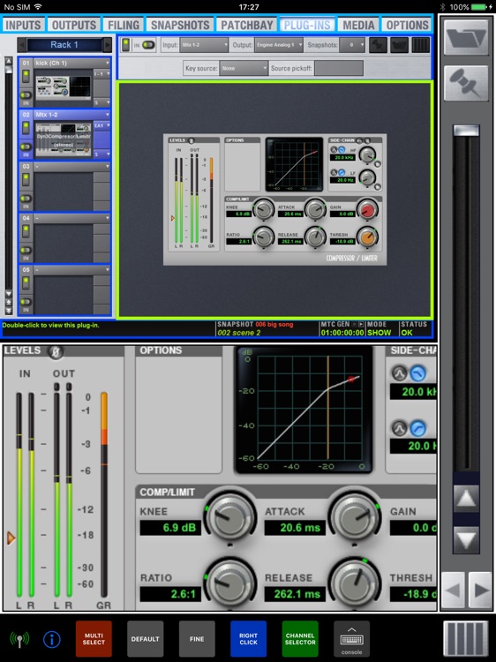
Task: Open the blue info icon
Action: [52, 639]
